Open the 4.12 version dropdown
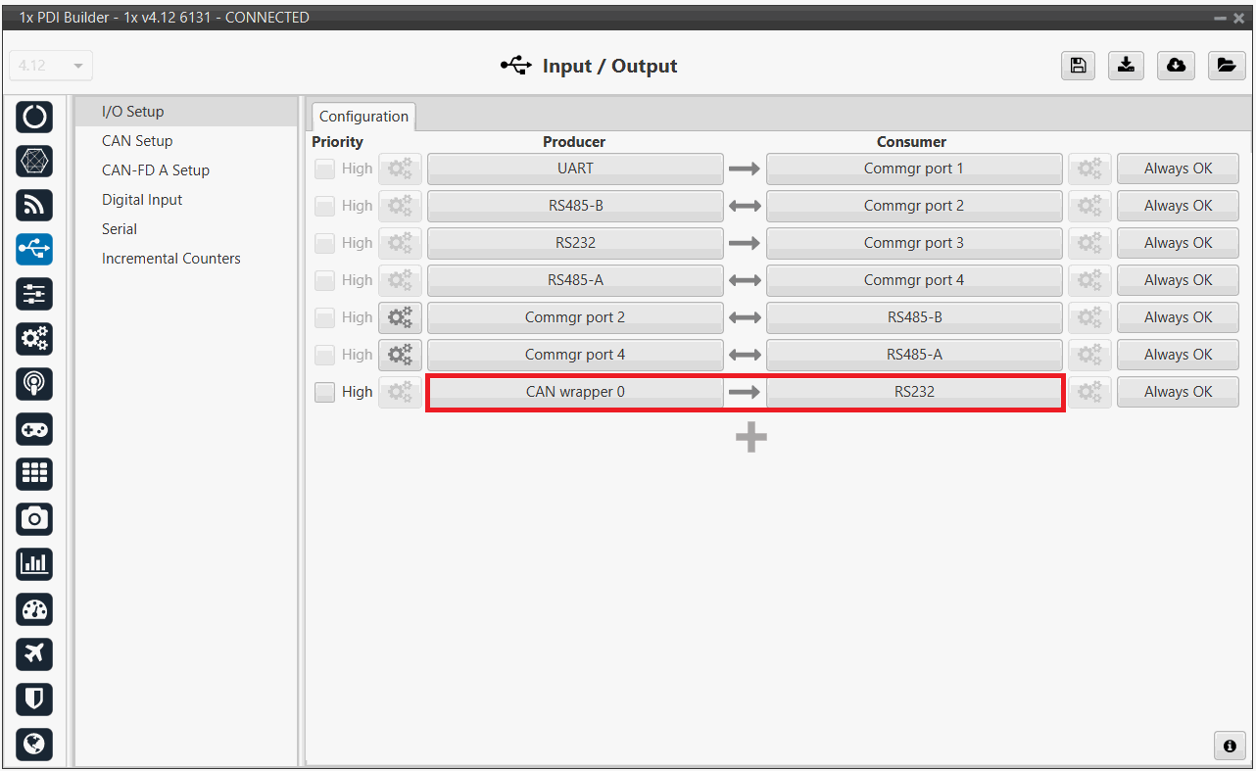Screen dimensions: 1256x771 click(x=51, y=66)
